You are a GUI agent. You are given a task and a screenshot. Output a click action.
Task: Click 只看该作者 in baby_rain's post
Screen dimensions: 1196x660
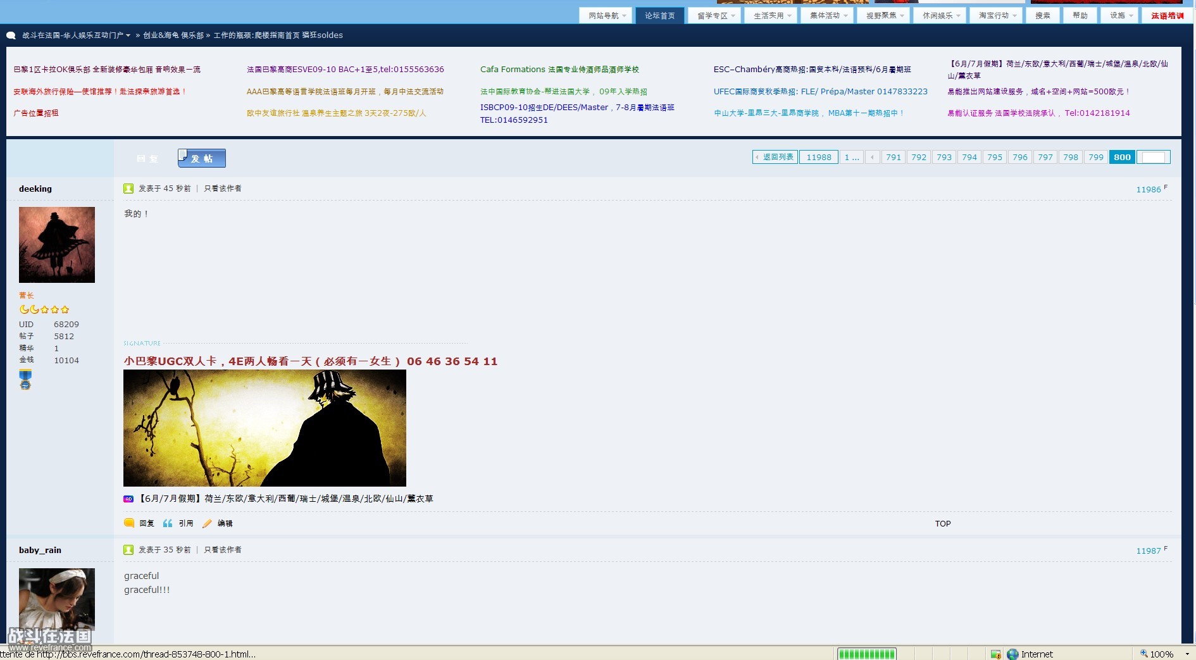tap(223, 550)
